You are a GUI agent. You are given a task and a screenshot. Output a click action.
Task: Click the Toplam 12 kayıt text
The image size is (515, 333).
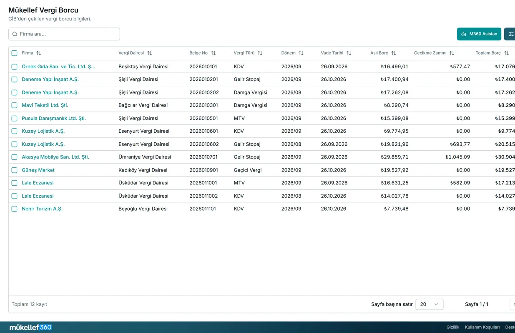29,304
